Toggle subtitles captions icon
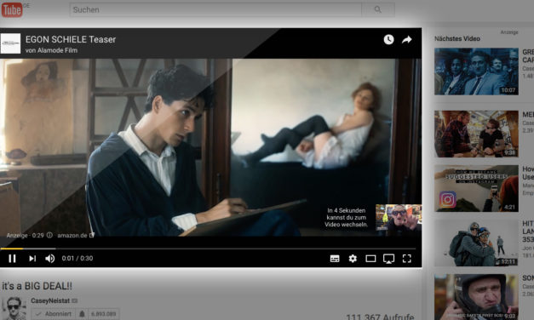The width and height of the screenshot is (534, 320). coord(335,259)
